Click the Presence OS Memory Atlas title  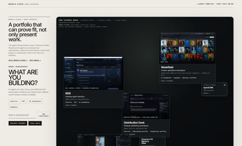pos(147,141)
